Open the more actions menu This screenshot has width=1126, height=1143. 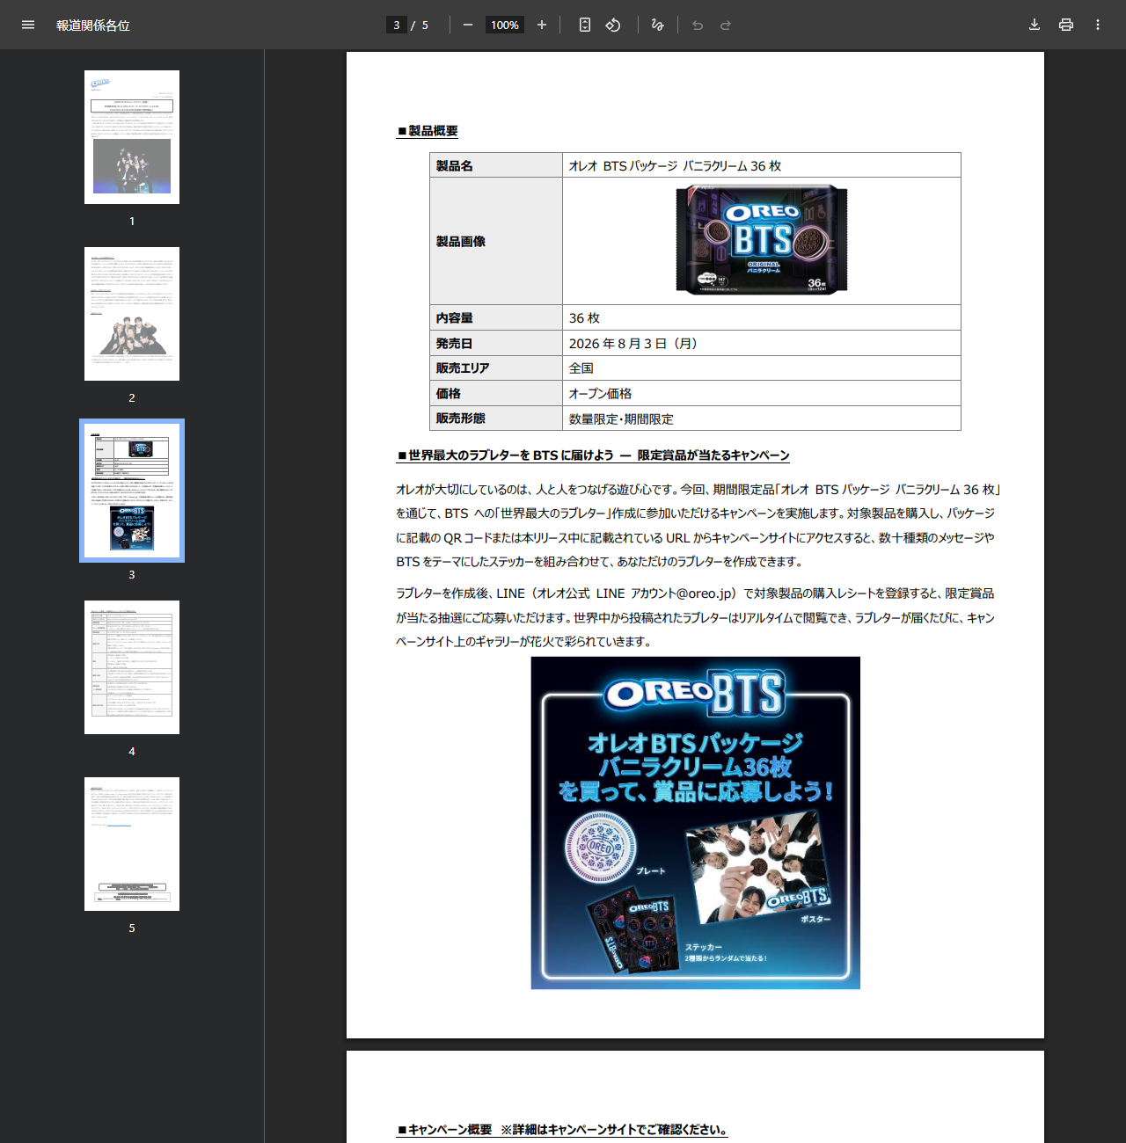click(1098, 25)
